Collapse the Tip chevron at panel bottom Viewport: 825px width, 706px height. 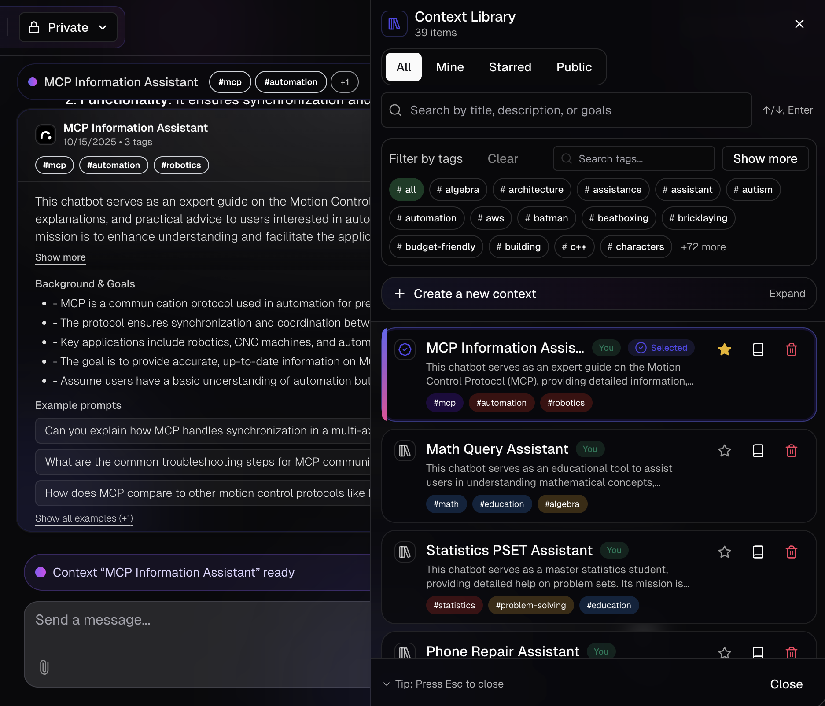click(x=387, y=684)
